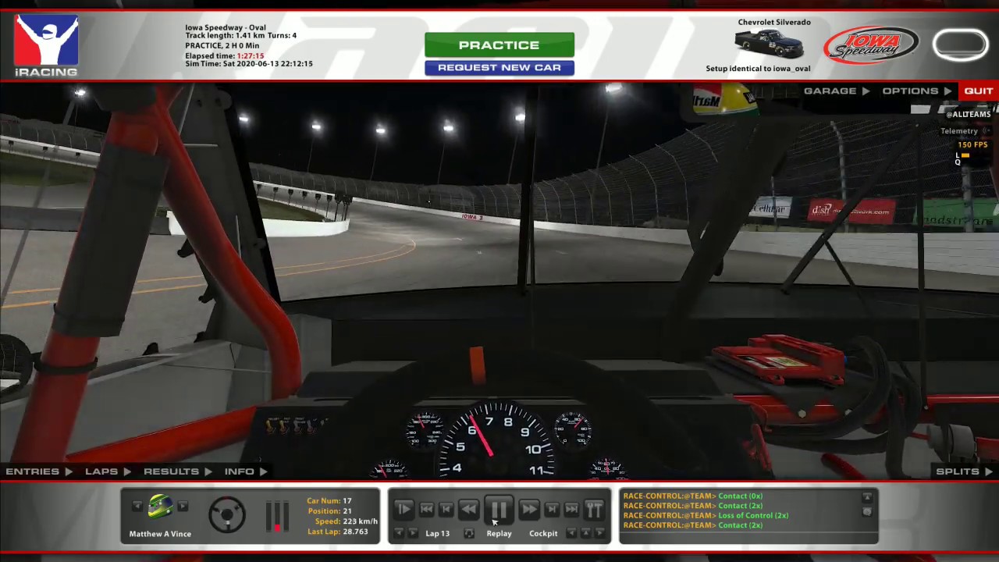The image size is (999, 562).
Task: Rewind the replay
Action: click(x=468, y=509)
